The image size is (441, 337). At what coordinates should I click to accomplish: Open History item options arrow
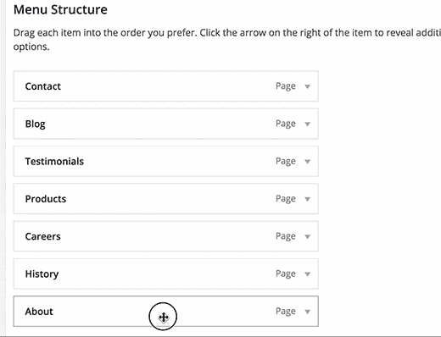307,274
